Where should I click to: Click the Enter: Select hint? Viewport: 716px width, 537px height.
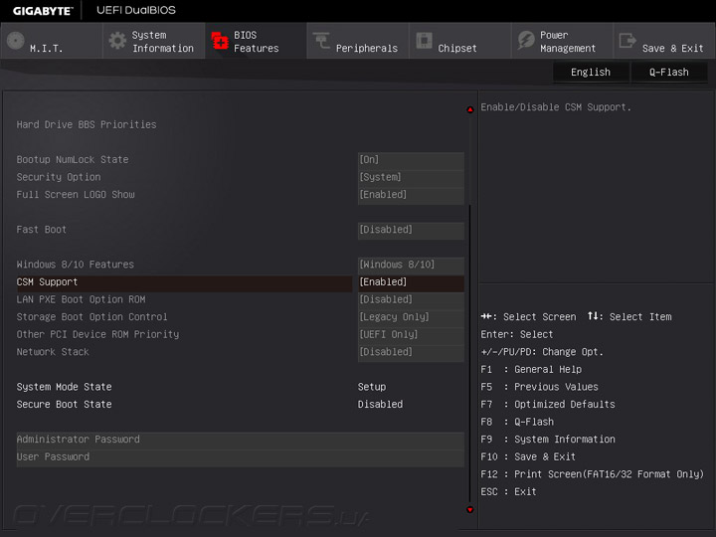coord(517,335)
